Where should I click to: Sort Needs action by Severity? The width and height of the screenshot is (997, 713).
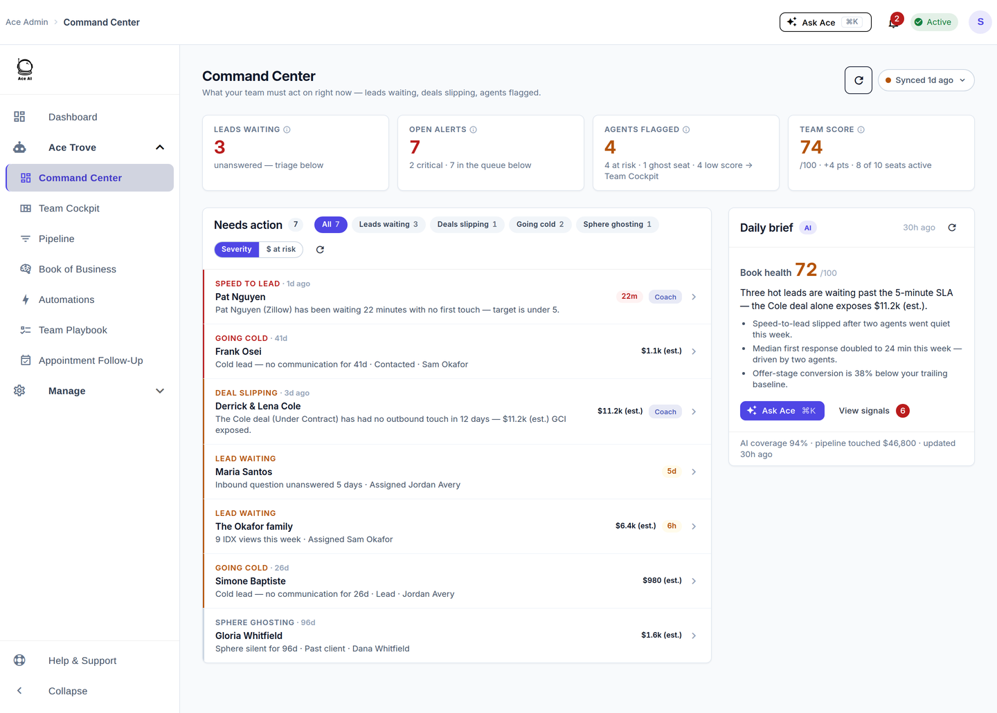(x=237, y=250)
